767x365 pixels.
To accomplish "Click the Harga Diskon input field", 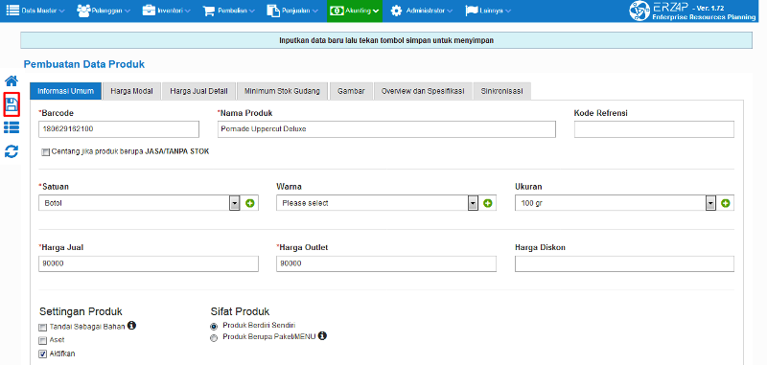I will 624,263.
